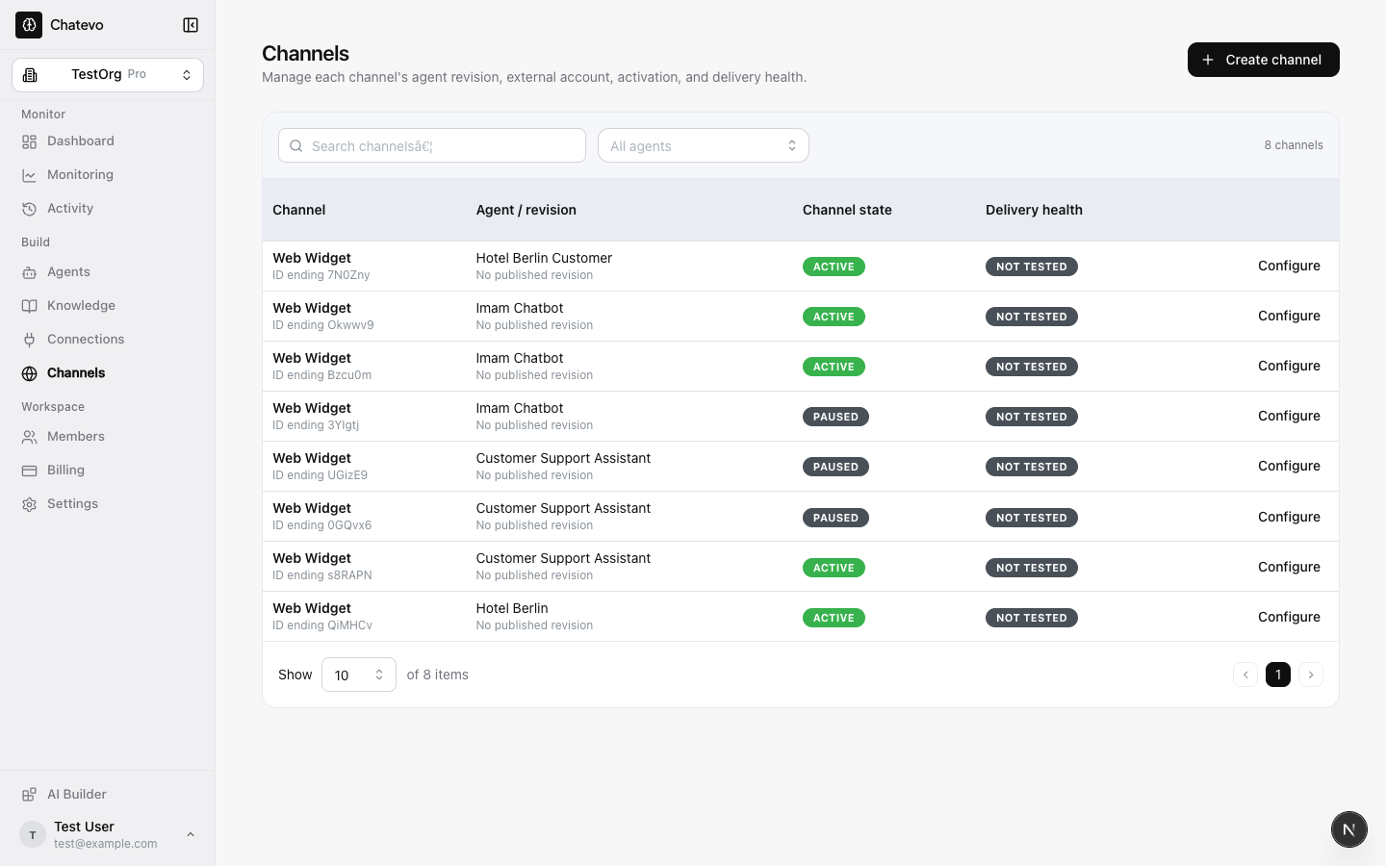
Task: Select page 1 in pagination
Action: click(x=1278, y=675)
